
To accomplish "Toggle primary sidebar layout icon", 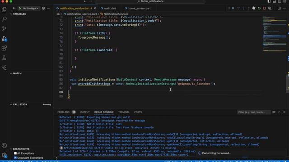I will click(269, 1).
